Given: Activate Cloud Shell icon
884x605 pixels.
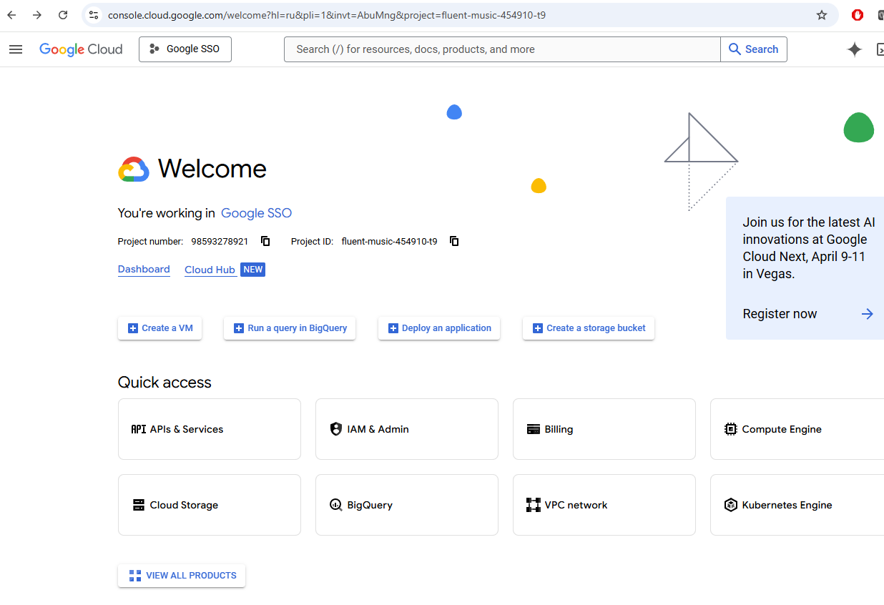Looking at the screenshot, I should 880,49.
